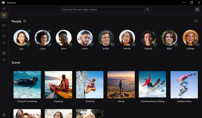Open the three-dot menu for Winnie
This screenshot has height=118, width=202.
click(x=134, y=45)
